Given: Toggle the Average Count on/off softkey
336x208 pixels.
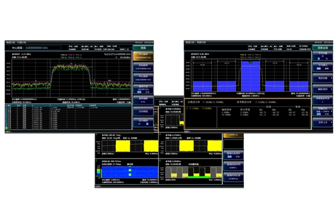Looking at the screenshot, I should [322, 57].
